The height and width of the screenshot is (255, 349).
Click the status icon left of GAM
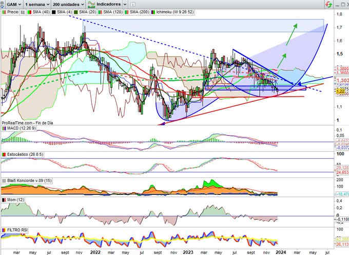2,4
